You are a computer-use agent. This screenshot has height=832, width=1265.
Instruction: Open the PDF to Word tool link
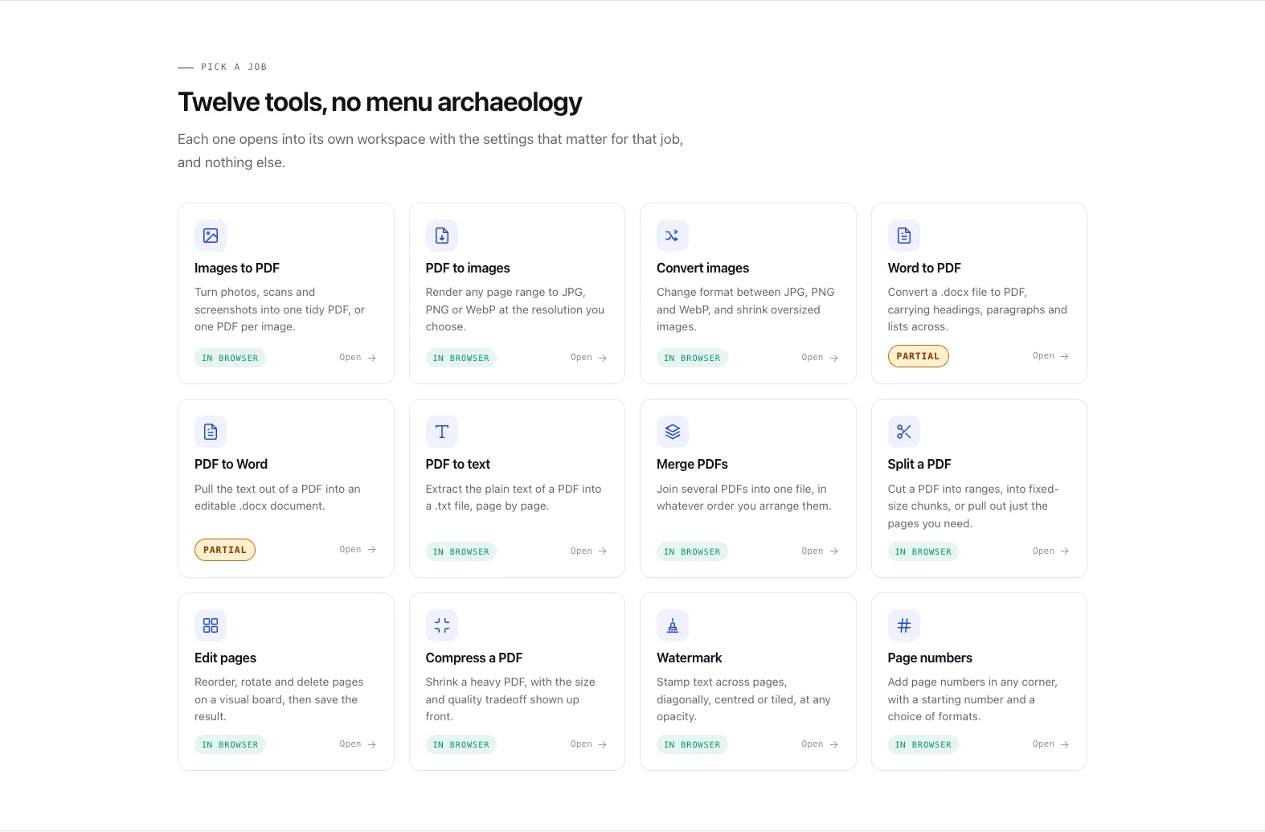click(358, 550)
